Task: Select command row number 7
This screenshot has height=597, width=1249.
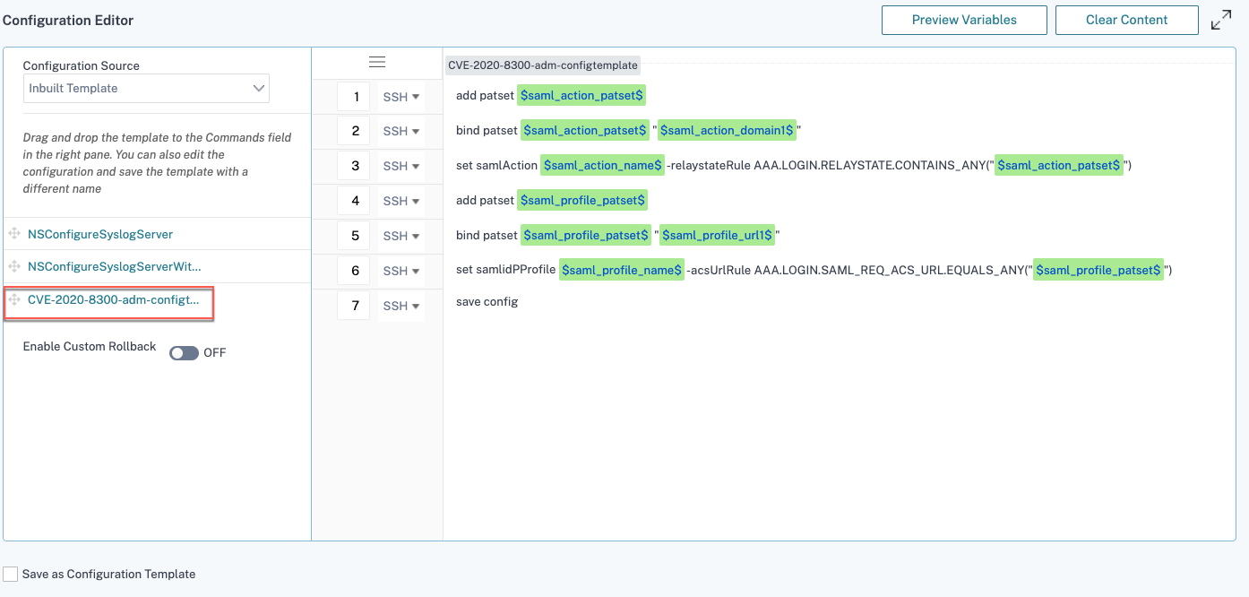Action: [x=354, y=306]
